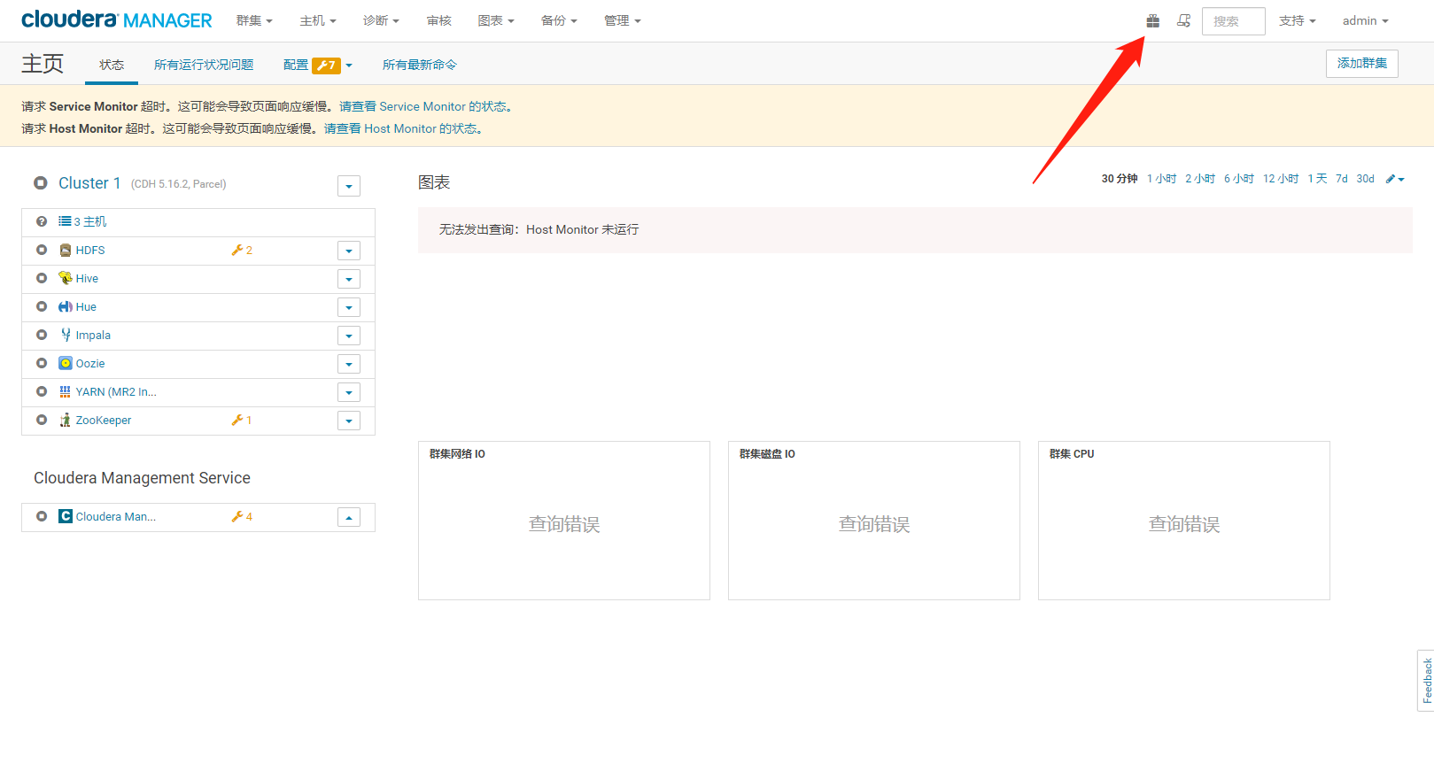Open the chart edit pencil dropdown
Viewport: 1434px width, 780px height.
click(x=1395, y=179)
